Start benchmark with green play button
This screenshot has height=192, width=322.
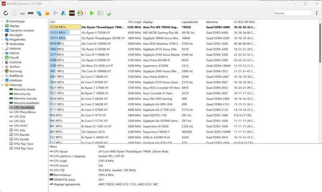(x=92, y=13)
